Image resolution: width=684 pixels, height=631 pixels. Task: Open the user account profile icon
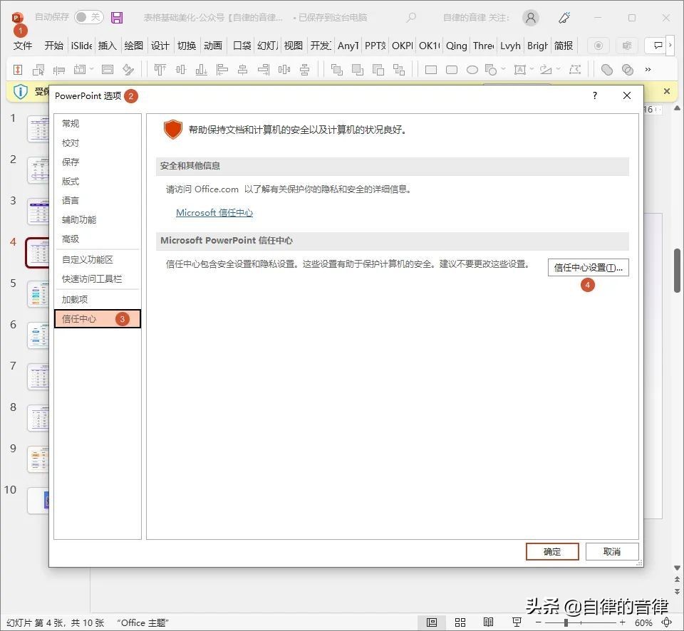pos(530,18)
